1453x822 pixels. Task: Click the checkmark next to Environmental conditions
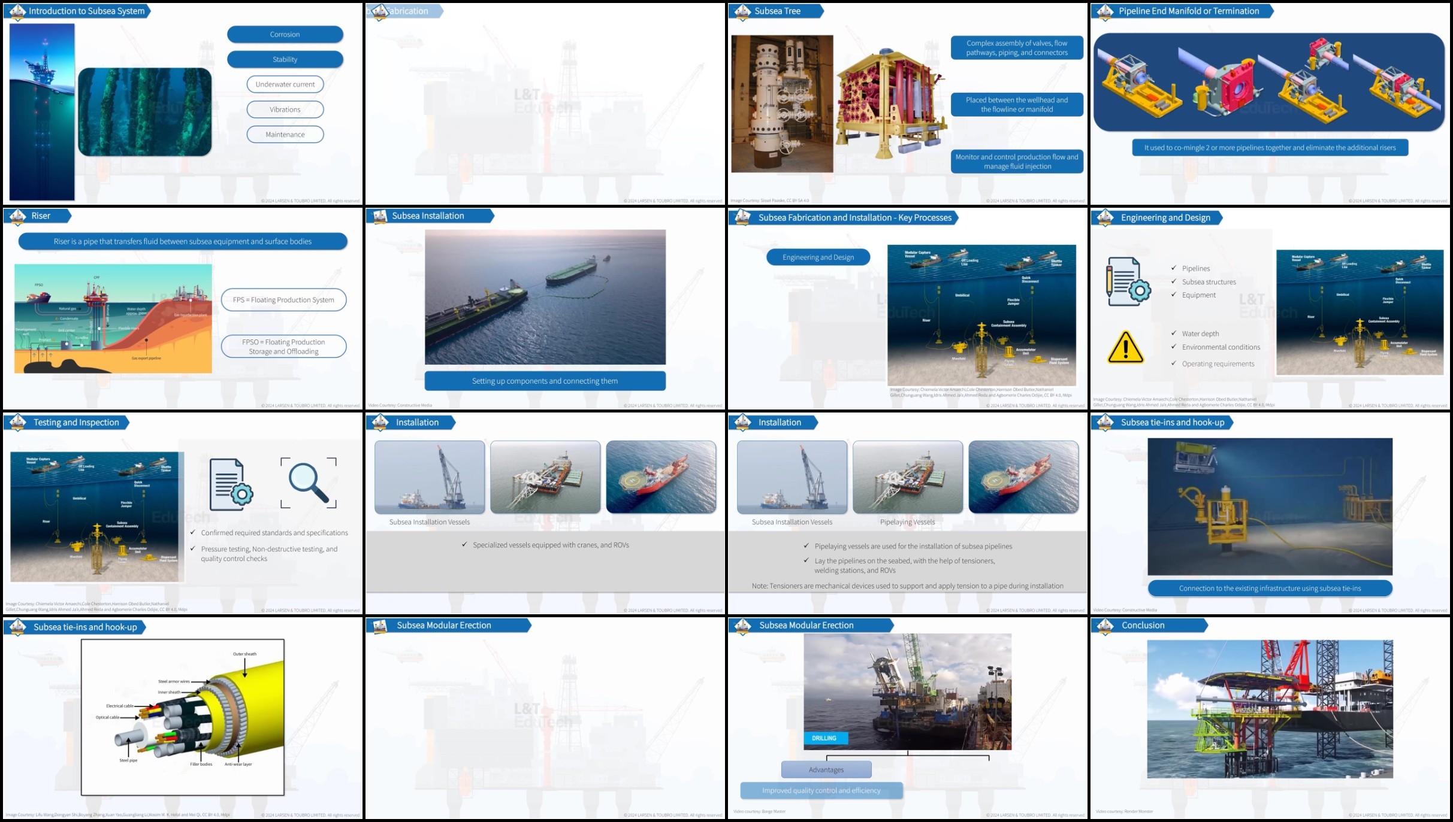pyautogui.click(x=1173, y=346)
